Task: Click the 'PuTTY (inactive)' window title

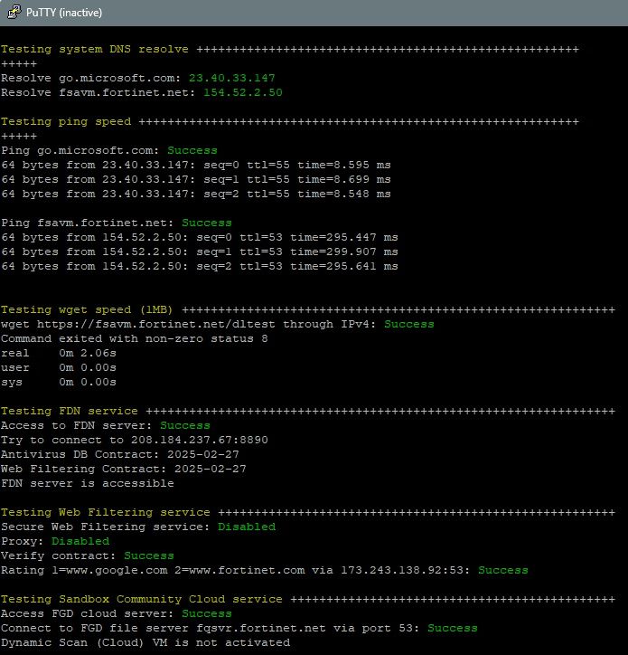Action: point(64,13)
